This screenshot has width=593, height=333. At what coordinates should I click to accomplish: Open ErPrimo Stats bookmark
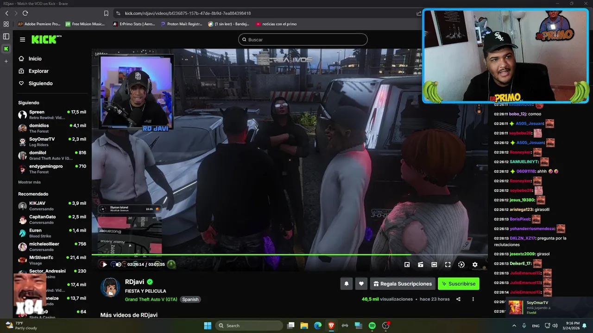click(x=134, y=24)
